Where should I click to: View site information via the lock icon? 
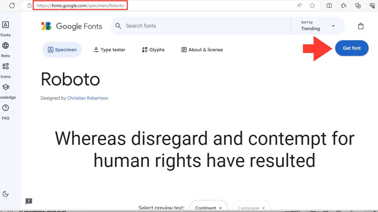pos(30,5)
